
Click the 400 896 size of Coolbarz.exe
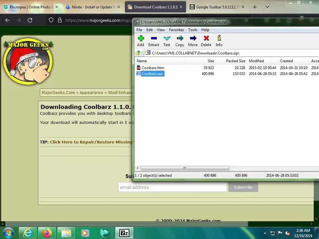point(208,73)
